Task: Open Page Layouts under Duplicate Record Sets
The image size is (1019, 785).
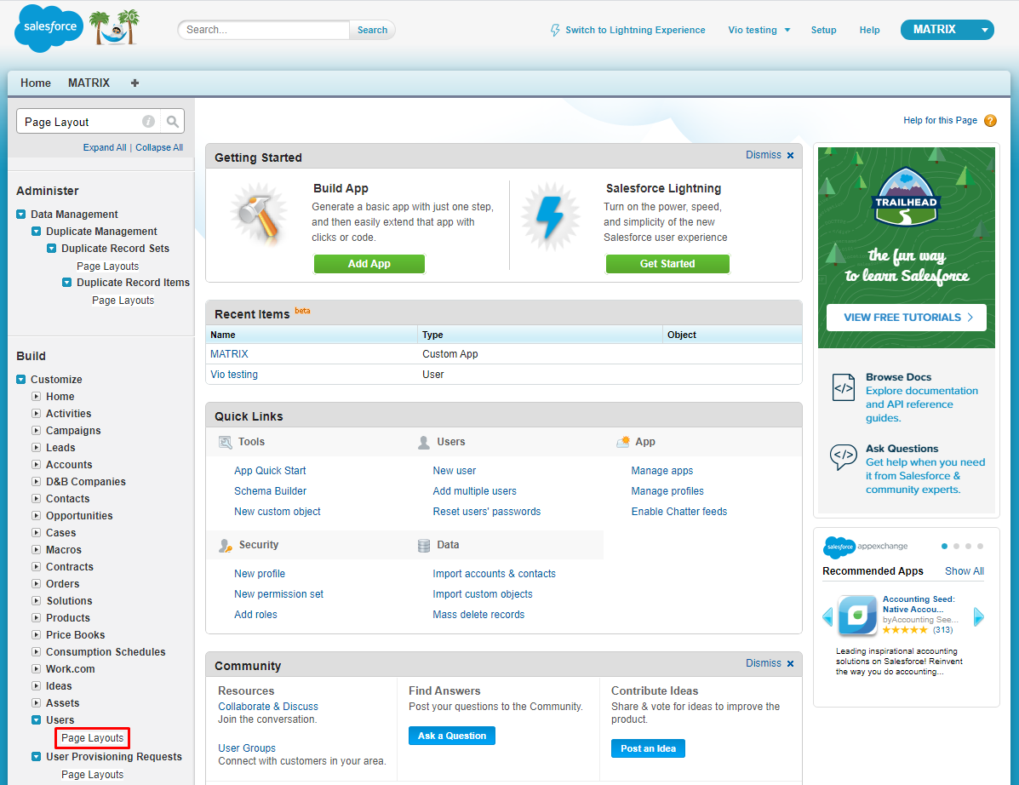Action: pos(108,266)
